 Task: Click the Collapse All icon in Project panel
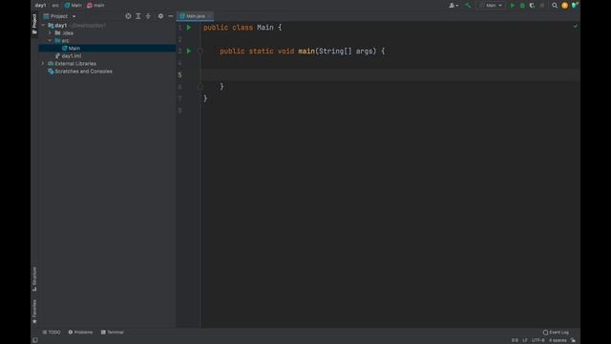148,16
